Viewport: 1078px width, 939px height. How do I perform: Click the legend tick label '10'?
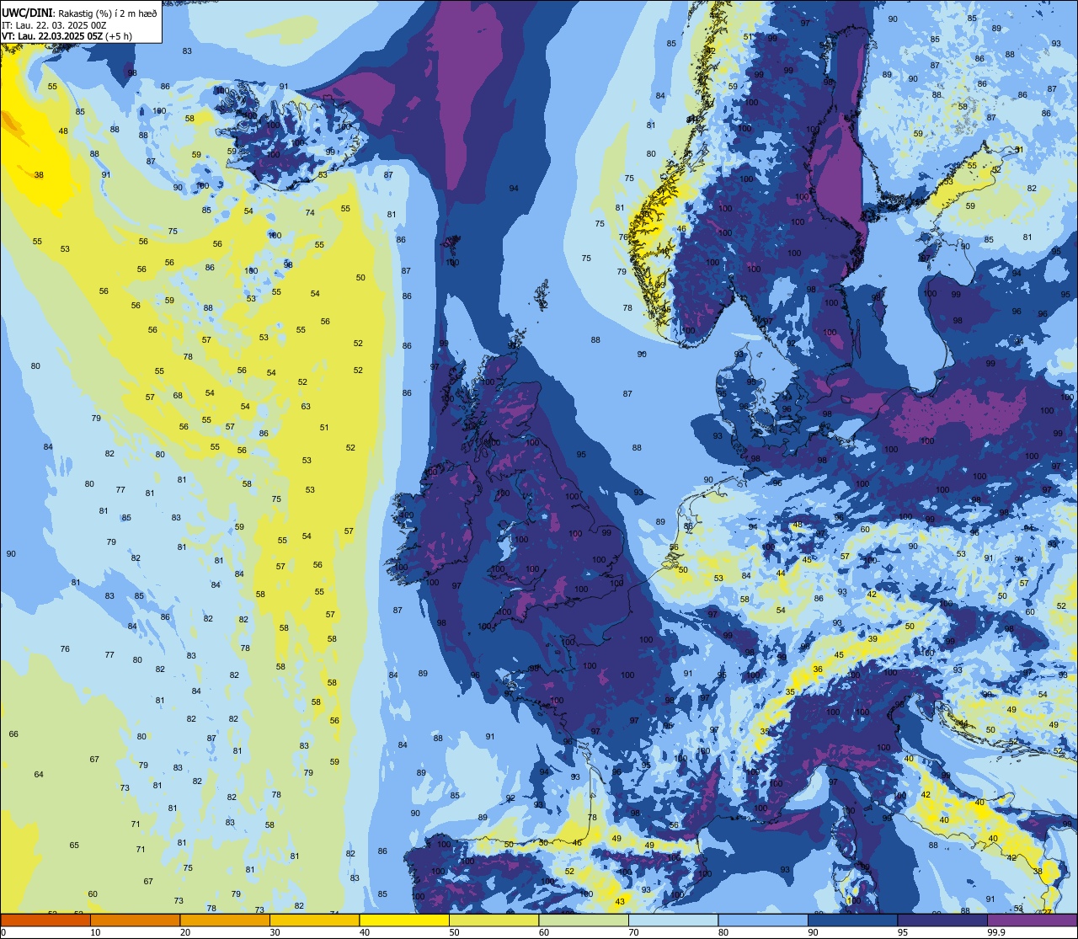[x=95, y=932]
